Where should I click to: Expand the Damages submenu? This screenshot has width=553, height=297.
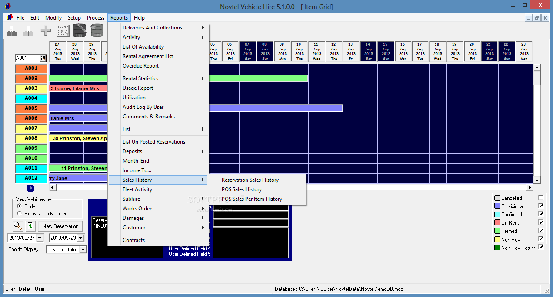pyautogui.click(x=159, y=218)
